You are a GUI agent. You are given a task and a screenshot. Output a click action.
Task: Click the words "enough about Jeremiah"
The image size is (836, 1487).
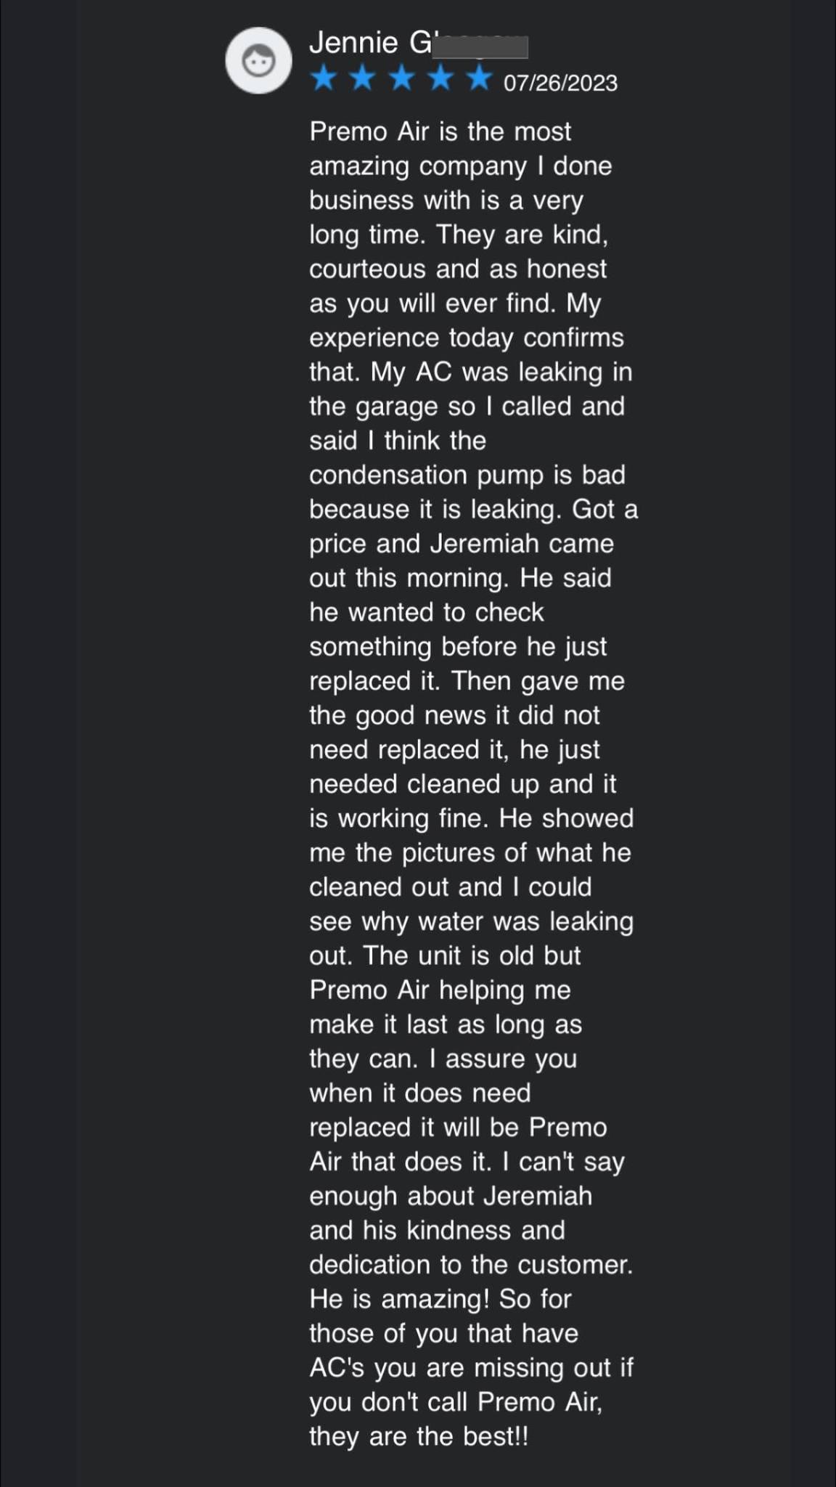click(450, 1196)
